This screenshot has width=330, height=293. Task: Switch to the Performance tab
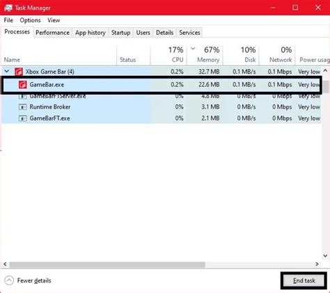pos(52,33)
